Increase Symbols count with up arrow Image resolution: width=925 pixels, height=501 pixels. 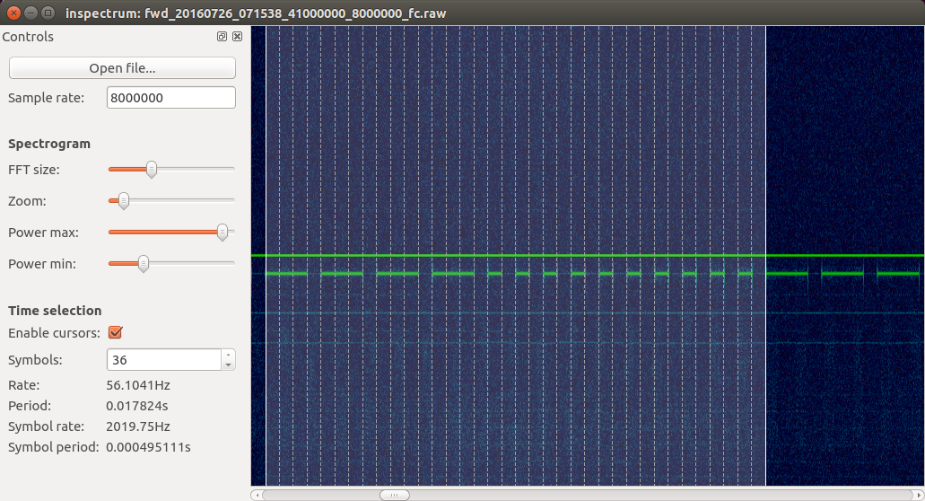click(228, 356)
